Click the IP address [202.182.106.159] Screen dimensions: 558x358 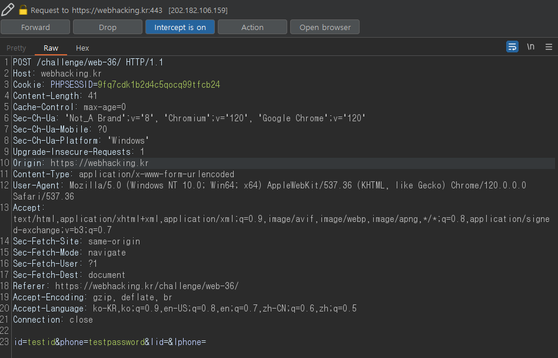198,11
